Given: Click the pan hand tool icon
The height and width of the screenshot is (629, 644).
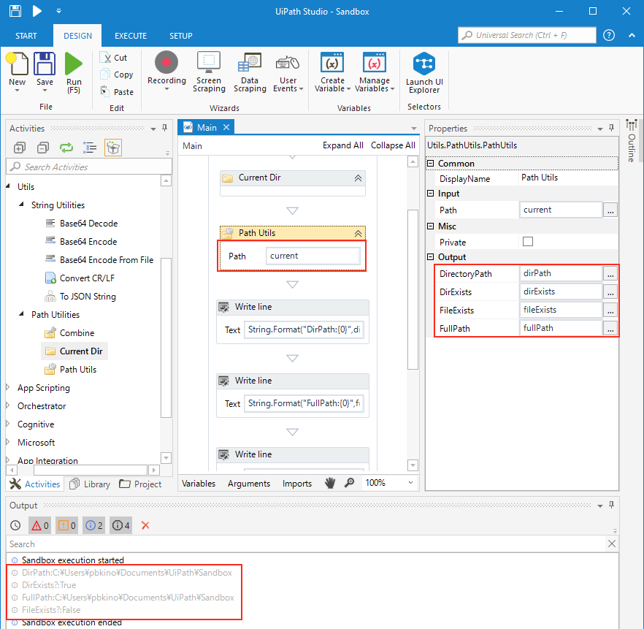Looking at the screenshot, I should pos(330,483).
